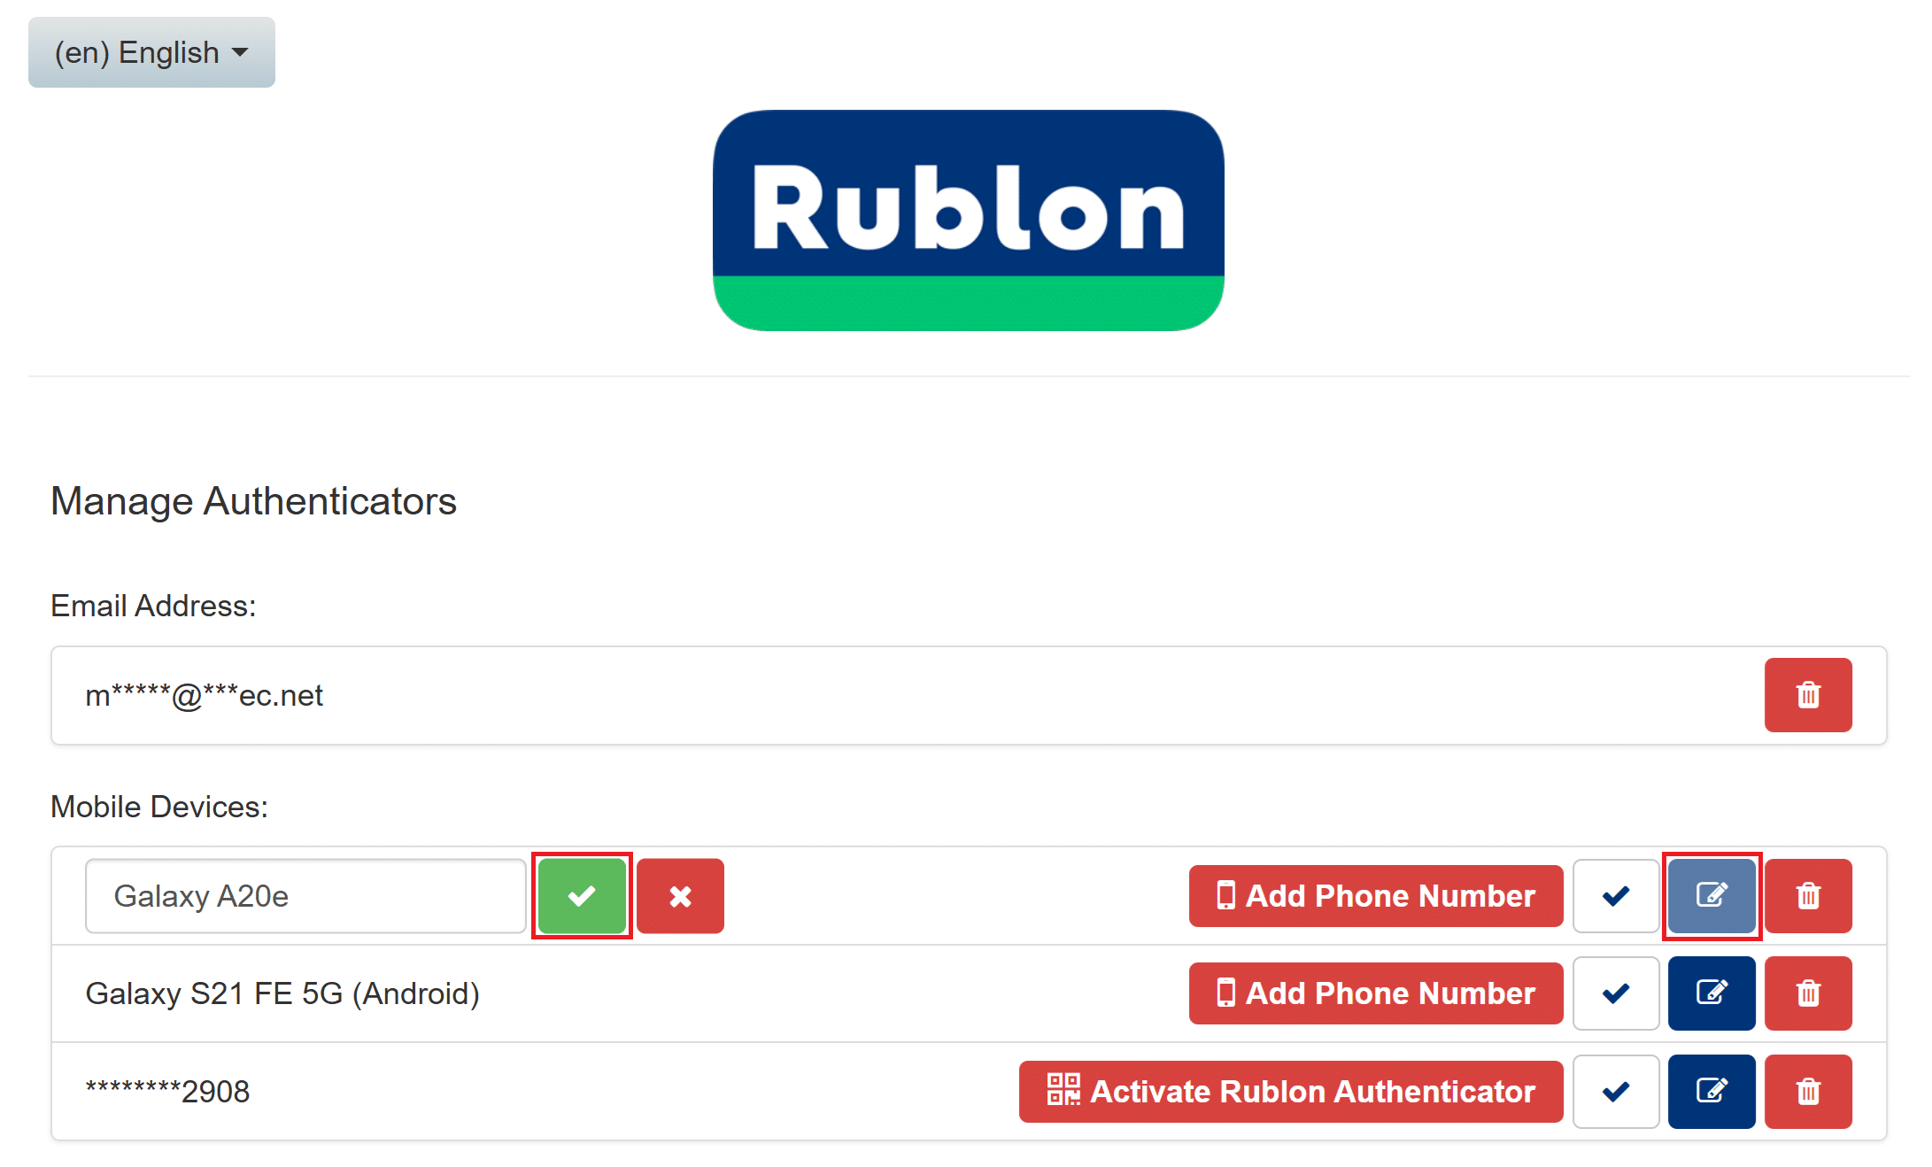This screenshot has width=1932, height=1167.
Task: Click the Galaxy S21 FE 5G (Android) label
Action: [282, 993]
